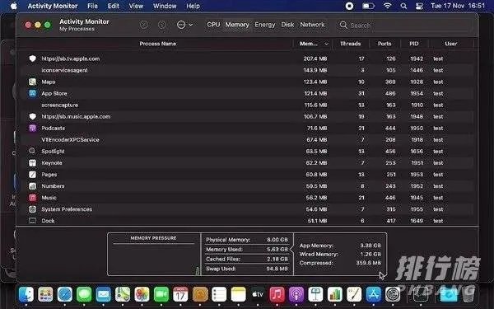Click the date and time in menu bar

coord(458,6)
